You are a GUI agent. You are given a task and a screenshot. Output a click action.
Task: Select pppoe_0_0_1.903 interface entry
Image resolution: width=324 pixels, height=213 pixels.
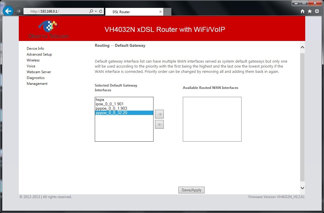pyautogui.click(x=124, y=108)
